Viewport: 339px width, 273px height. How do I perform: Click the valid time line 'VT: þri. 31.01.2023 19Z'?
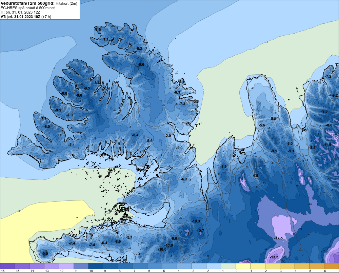click(20, 17)
